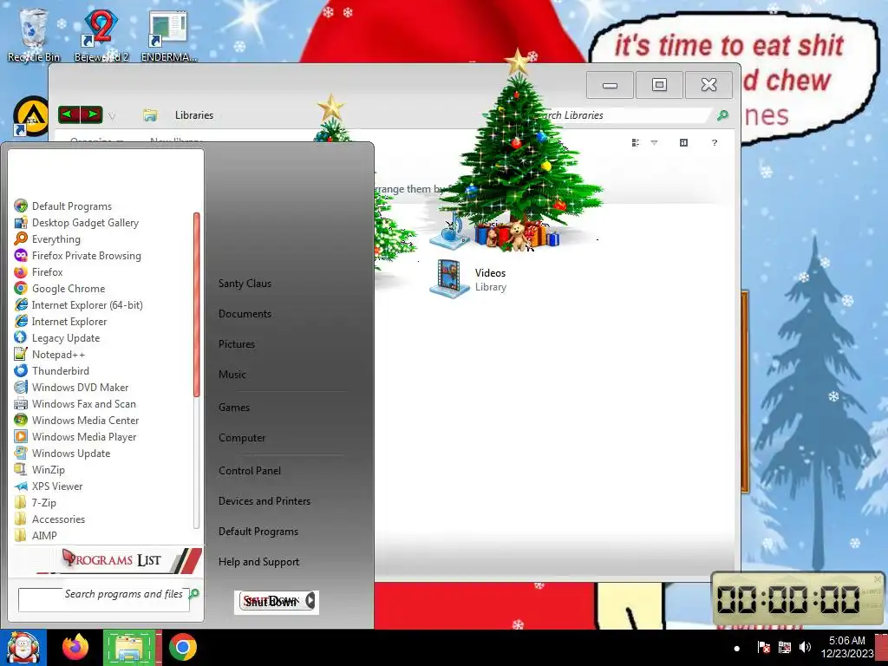The height and width of the screenshot is (666, 888).
Task: Click the taskbar clock and date
Action: click(x=847, y=647)
